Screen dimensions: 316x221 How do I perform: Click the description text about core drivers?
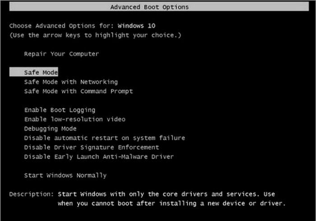pos(166,194)
